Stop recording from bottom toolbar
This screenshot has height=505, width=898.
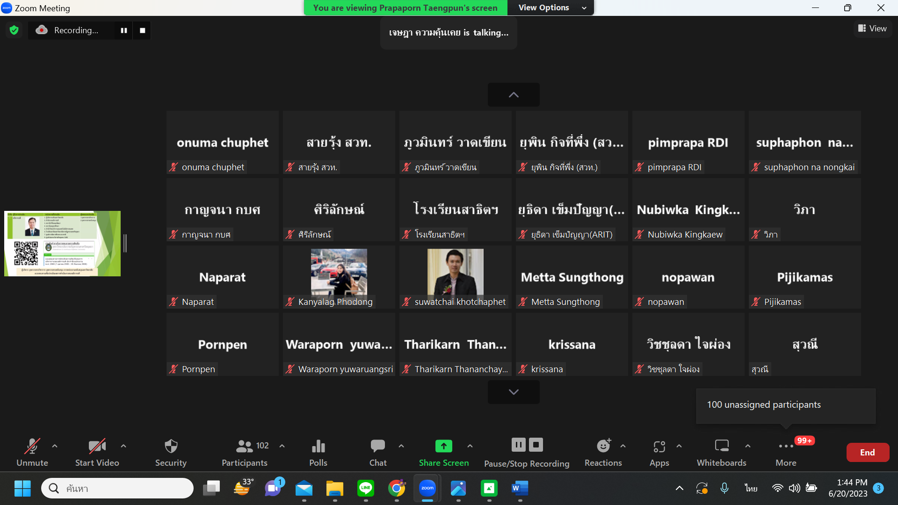click(x=536, y=445)
